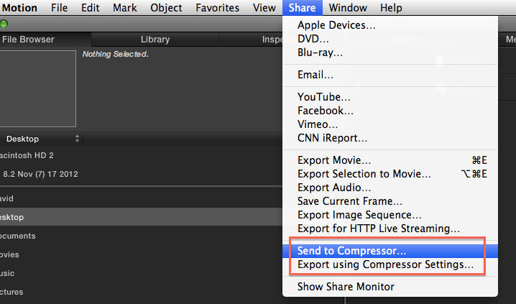Click the empty preview thumbnail area

[x=37, y=88]
